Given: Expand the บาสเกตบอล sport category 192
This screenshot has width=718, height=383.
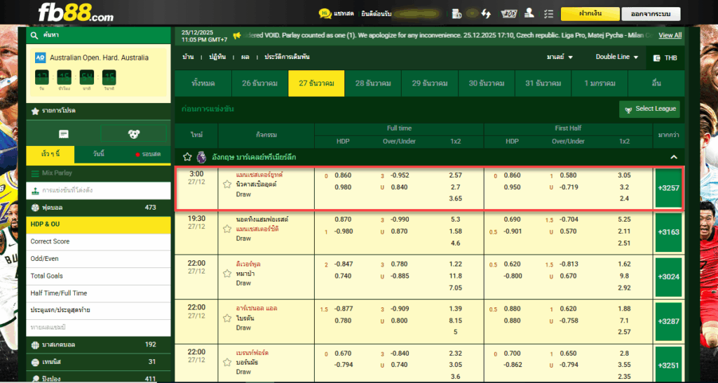Looking at the screenshot, I should (x=98, y=344).
